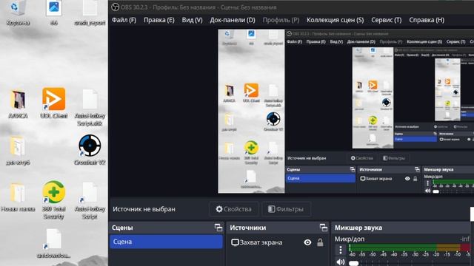This screenshot has width=474, height=266.
Task: Open the Правка (E) menu
Action: click(x=159, y=20)
